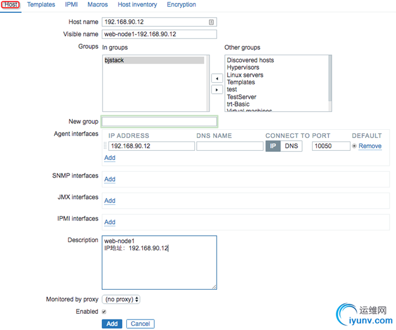Add an SNMP interface
The image size is (396, 330).
(110, 179)
